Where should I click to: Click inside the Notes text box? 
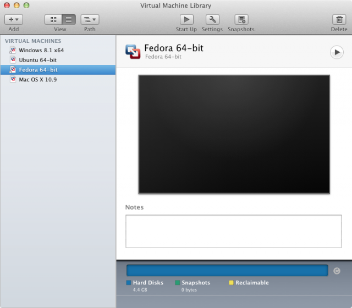pos(233,232)
